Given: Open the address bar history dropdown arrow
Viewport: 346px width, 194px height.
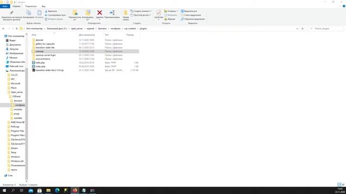Looking at the screenshot, I should pyautogui.click(x=297, y=29).
